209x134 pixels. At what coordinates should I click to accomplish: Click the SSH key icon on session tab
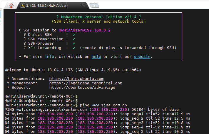click(23, 6)
